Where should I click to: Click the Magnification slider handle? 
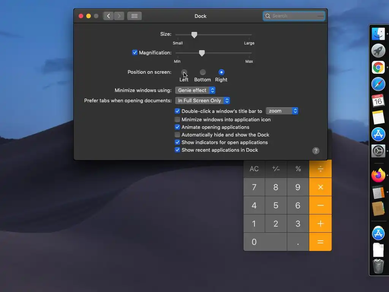202,53
